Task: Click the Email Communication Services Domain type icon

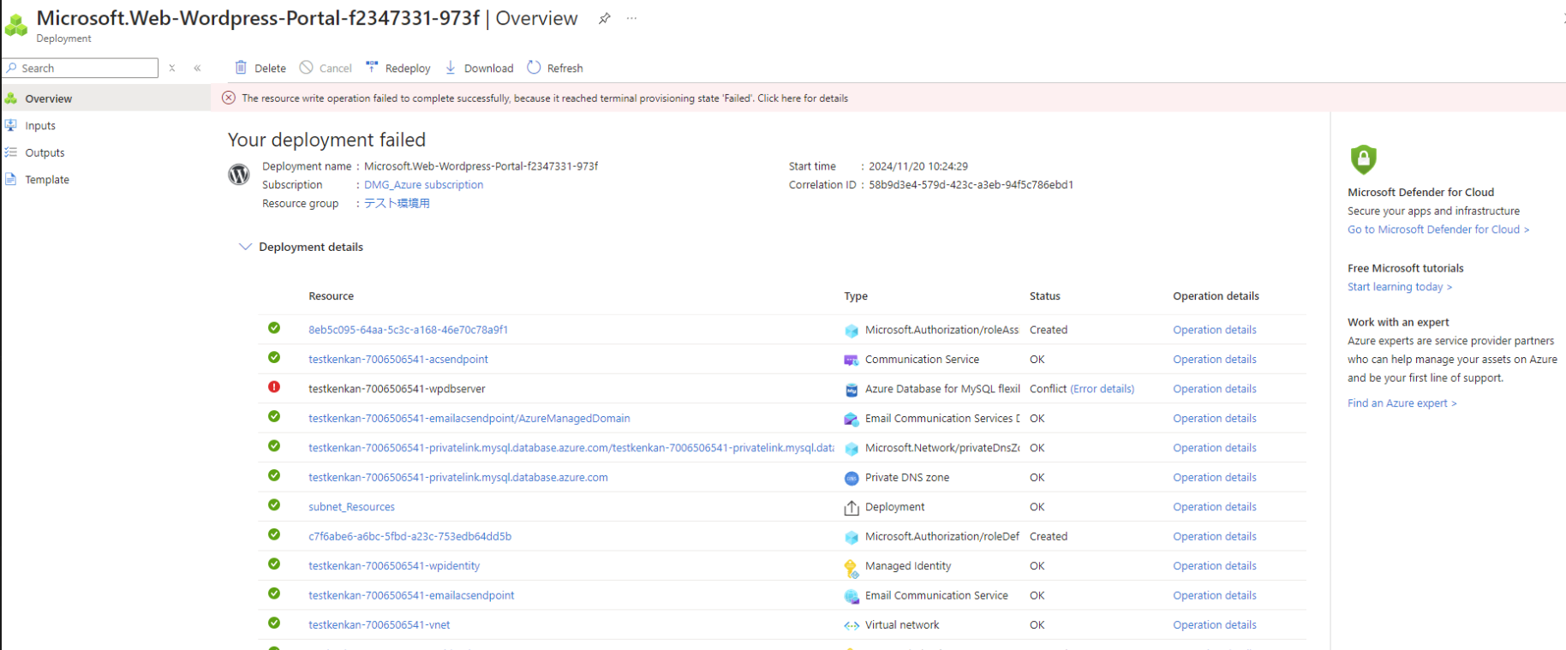Action: [x=852, y=419]
